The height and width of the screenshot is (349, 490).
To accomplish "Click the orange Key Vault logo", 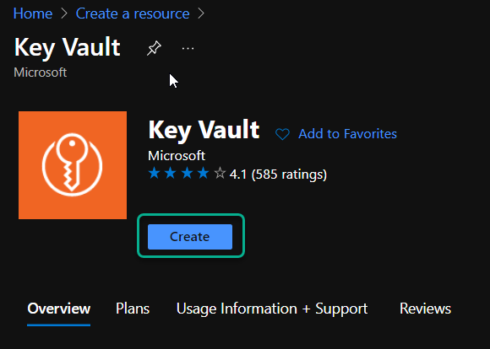I will pyautogui.click(x=73, y=165).
